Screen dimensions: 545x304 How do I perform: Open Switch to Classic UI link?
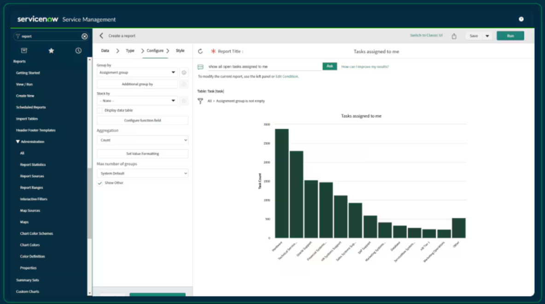click(x=426, y=35)
